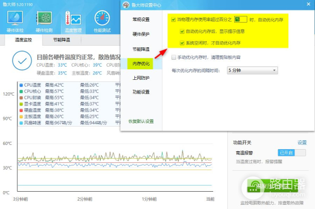Click the memory percentage input field
The height and width of the screenshot is (209, 315).
coord(240,19)
